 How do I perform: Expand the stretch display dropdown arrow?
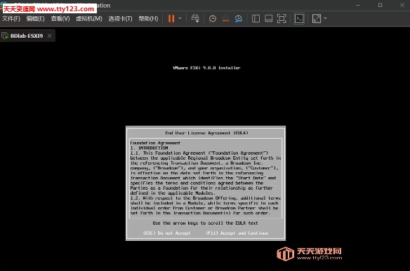(x=325, y=18)
